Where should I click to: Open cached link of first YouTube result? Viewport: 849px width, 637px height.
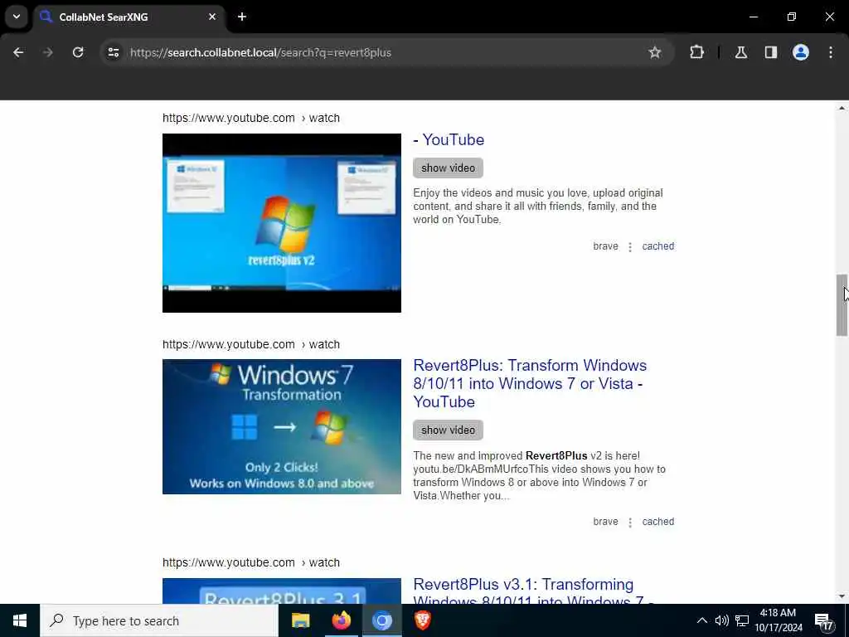(x=657, y=246)
